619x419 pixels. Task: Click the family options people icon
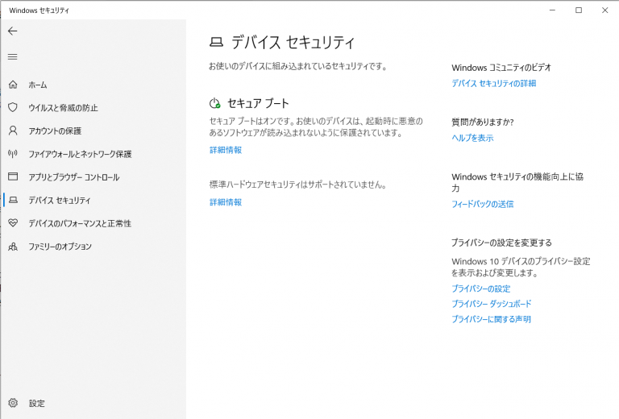point(12,247)
